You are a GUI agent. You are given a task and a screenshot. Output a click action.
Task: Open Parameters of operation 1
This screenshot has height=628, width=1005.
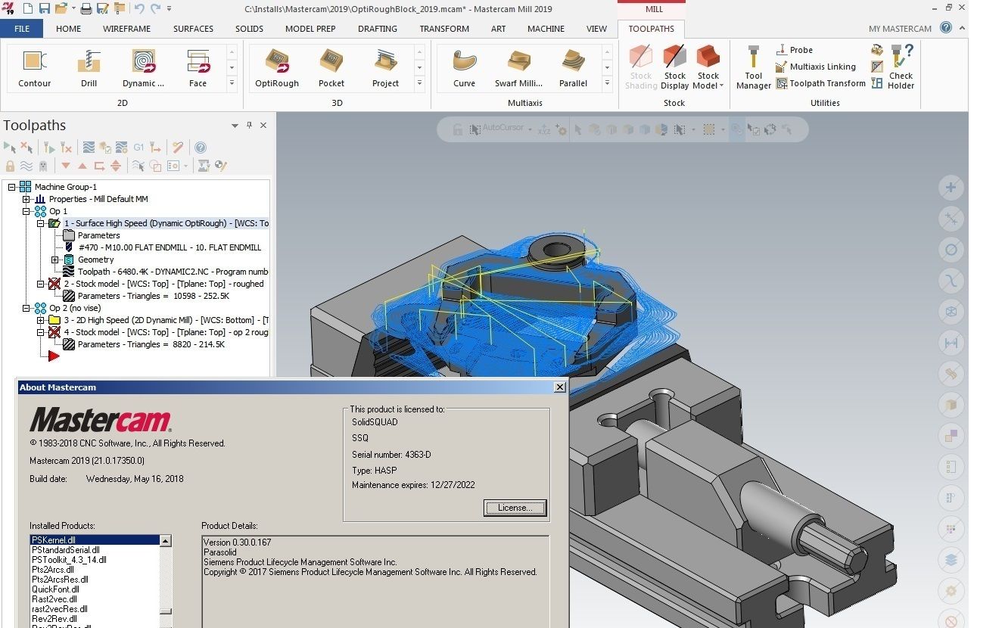pos(98,235)
